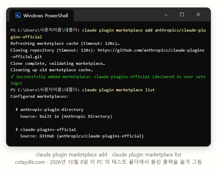The image size is (217, 172).
Task: Select the Windows PowerShell tab
Action: tap(42, 16)
